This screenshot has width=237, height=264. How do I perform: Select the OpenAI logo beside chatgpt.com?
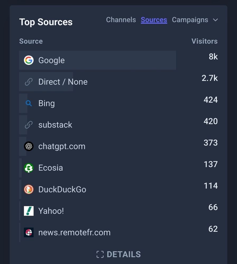(29, 146)
